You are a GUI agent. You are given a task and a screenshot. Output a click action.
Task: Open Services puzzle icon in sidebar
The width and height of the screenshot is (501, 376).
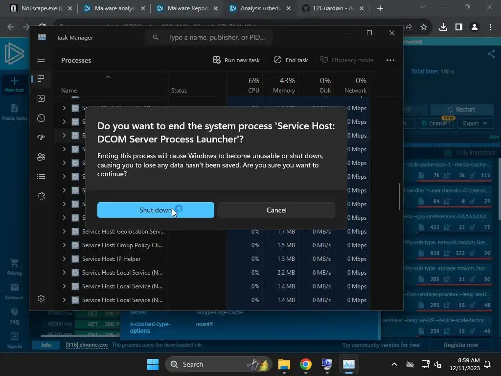click(41, 196)
